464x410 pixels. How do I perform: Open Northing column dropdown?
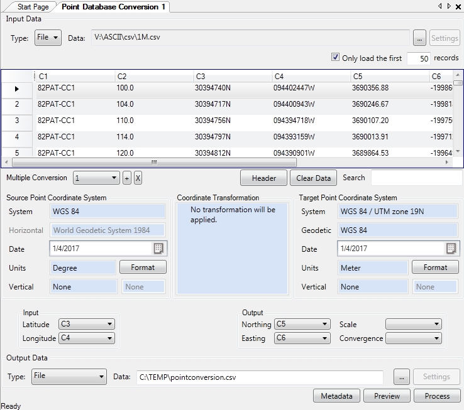302,324
